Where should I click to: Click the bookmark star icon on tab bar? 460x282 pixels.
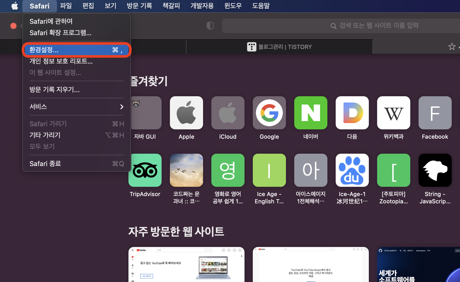click(452, 47)
